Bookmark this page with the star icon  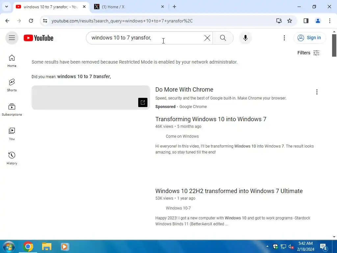[x=290, y=21]
